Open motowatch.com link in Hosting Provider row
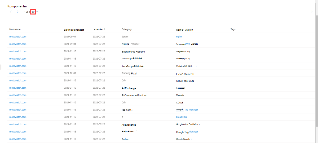Viewport: 318px width, 143px height. [18, 44]
